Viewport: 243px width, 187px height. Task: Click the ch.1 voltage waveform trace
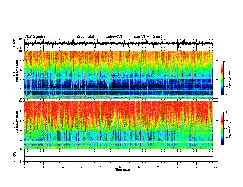118,43
